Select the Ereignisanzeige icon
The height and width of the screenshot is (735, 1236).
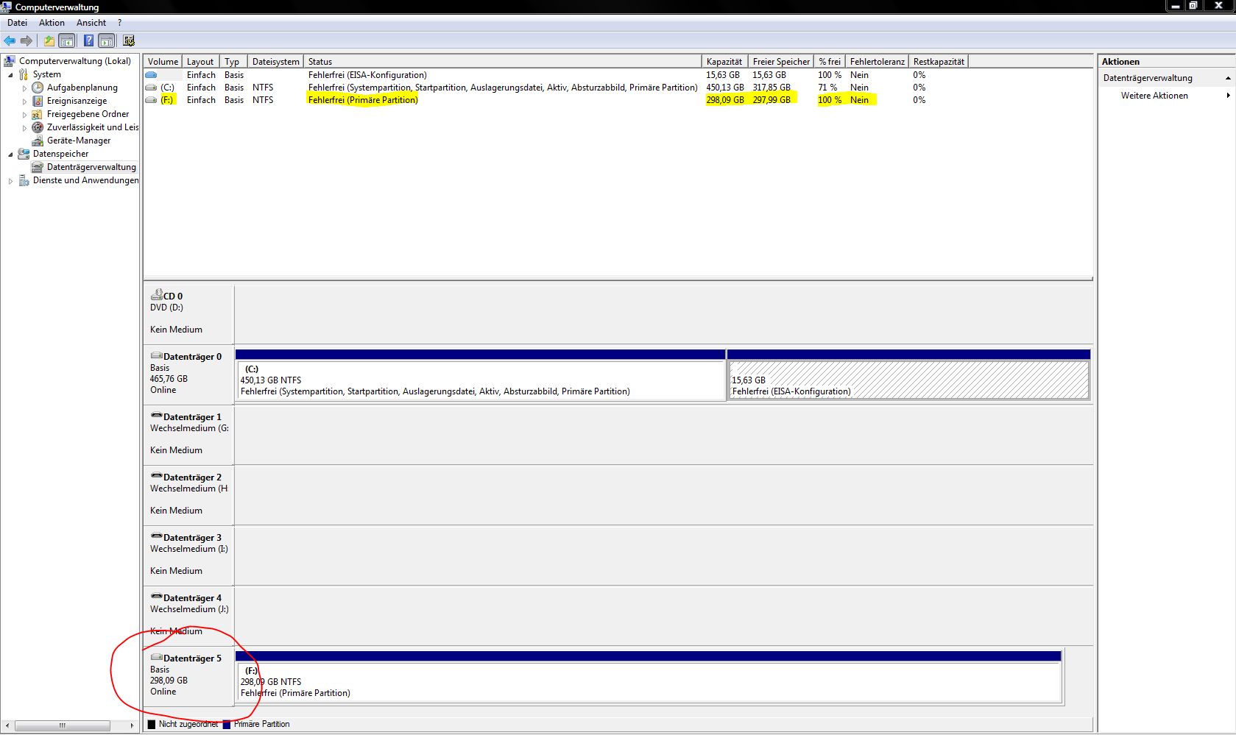point(38,101)
